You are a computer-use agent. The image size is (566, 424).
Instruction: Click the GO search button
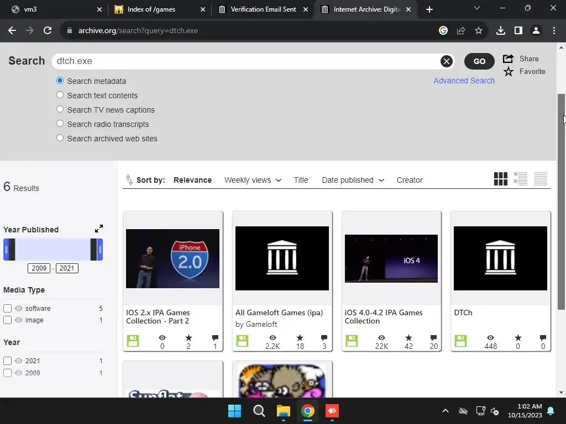pyautogui.click(x=479, y=61)
